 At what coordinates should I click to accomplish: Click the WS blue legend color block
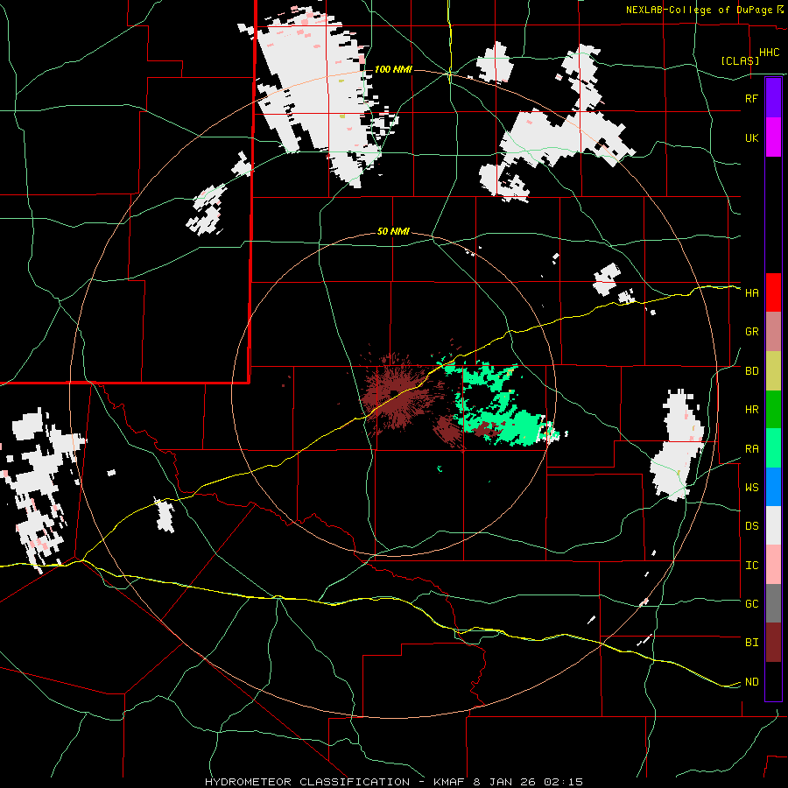[773, 487]
